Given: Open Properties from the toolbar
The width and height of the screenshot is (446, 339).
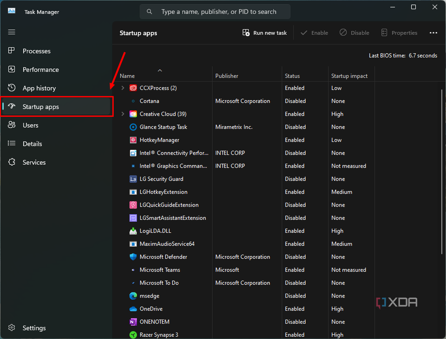Looking at the screenshot, I should point(399,33).
